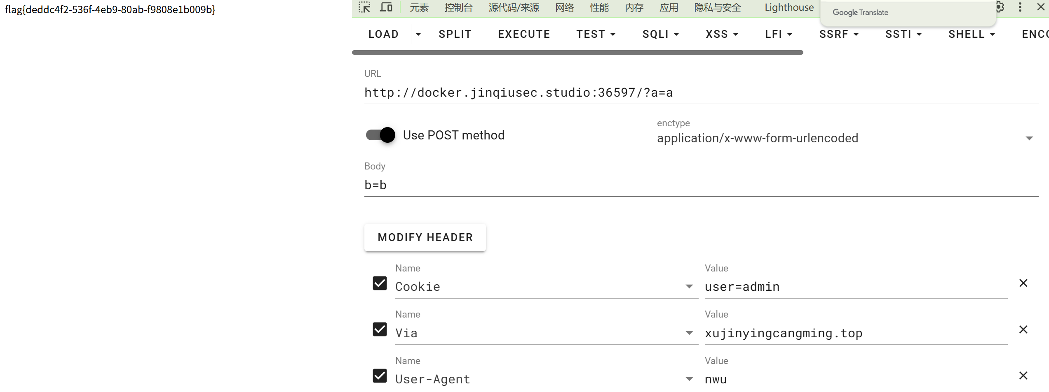
Task: Toggle device toolbar icon
Action: coord(386,7)
